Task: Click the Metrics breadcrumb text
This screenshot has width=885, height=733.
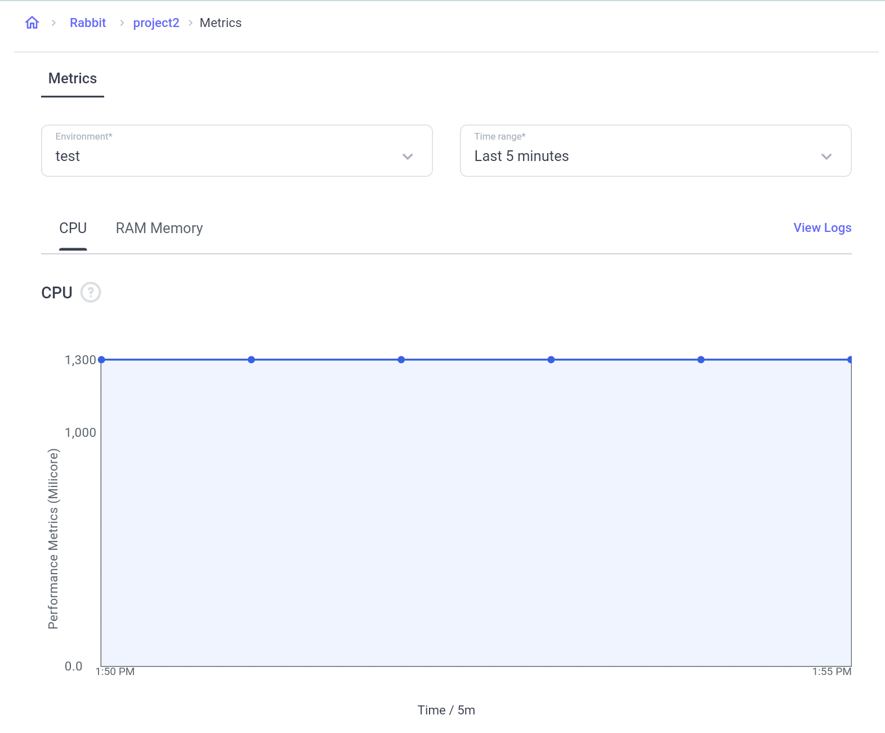Action: [x=221, y=23]
